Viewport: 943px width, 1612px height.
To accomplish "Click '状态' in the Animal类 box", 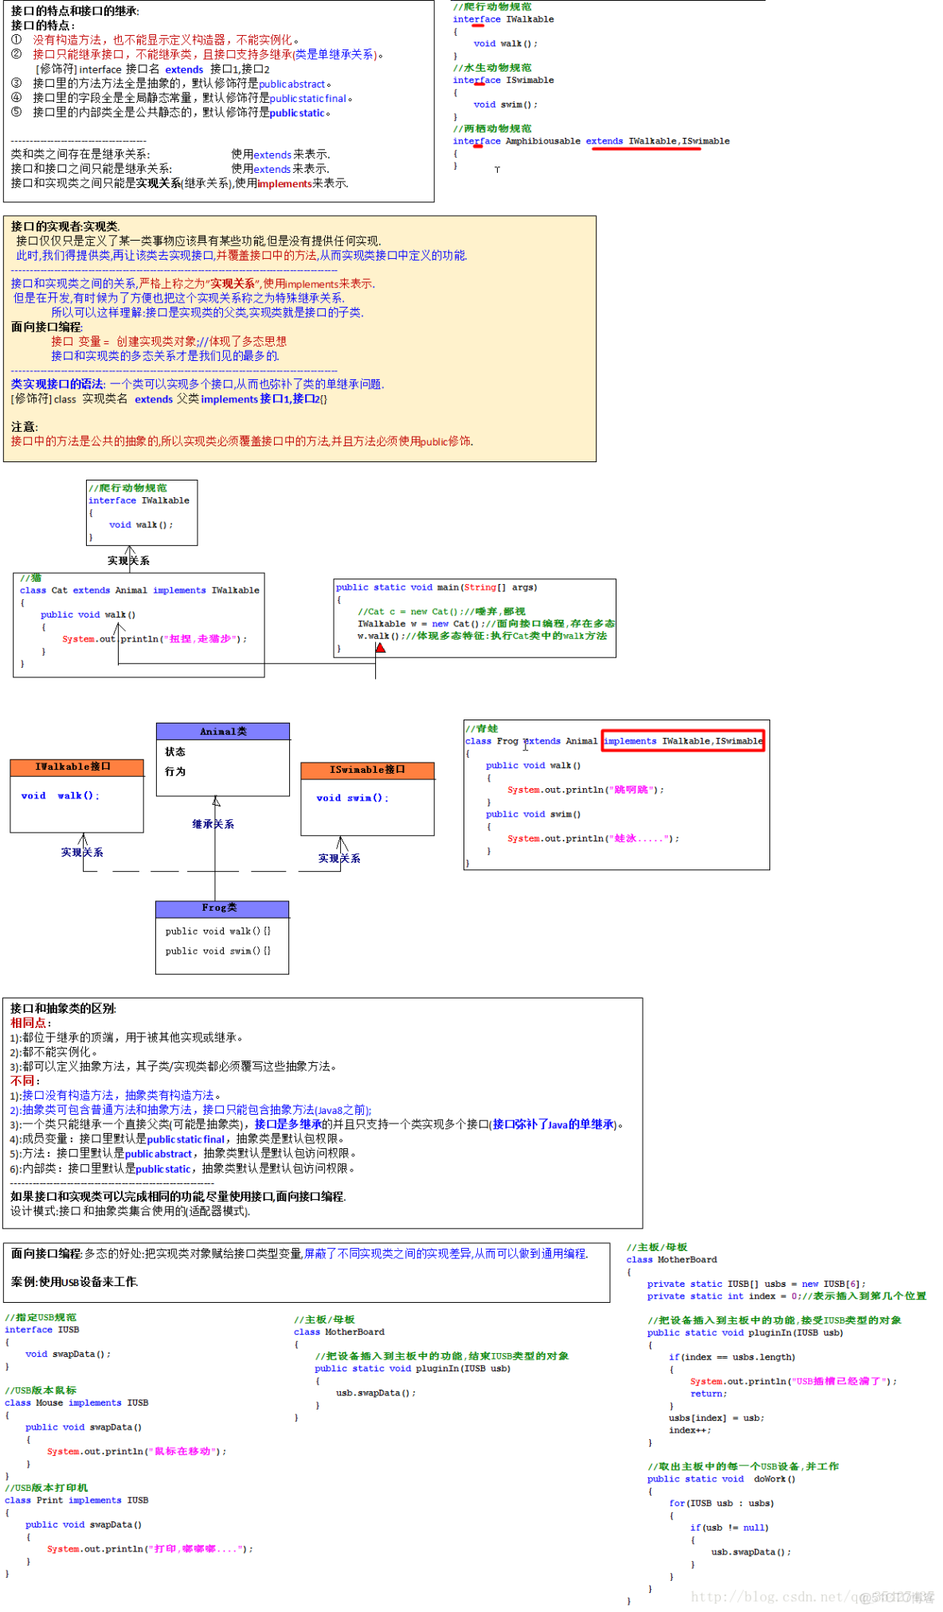I will pyautogui.click(x=175, y=751).
